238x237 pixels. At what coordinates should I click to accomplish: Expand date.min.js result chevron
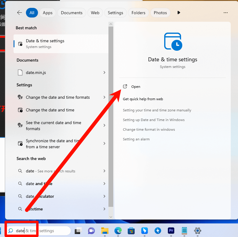pos(104,72)
